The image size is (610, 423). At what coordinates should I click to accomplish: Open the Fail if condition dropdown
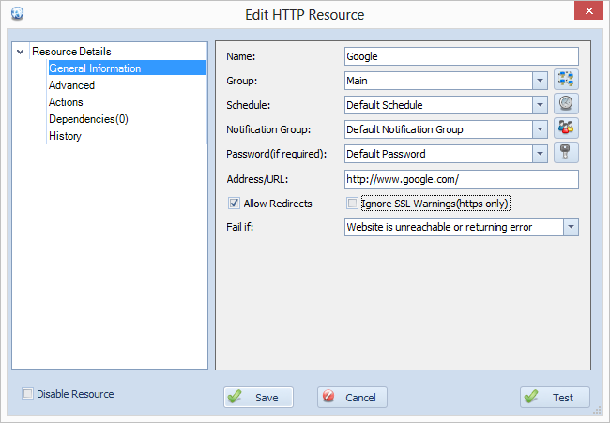tap(571, 227)
